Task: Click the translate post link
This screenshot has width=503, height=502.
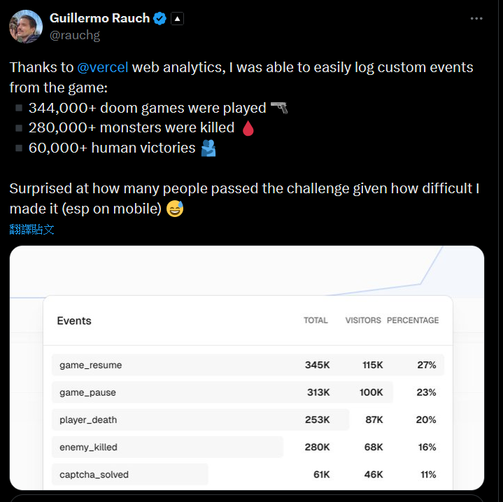Action: click(32, 229)
